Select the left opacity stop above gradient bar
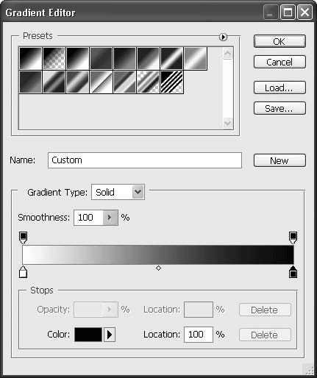This screenshot has height=378, width=317. point(23,238)
